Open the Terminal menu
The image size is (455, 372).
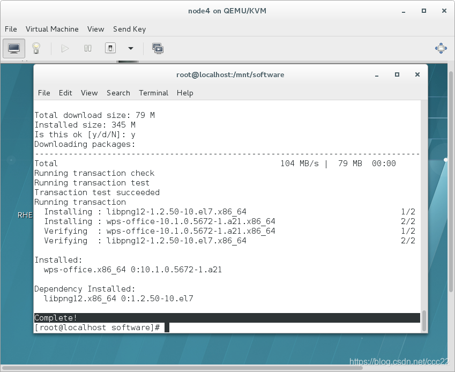153,93
